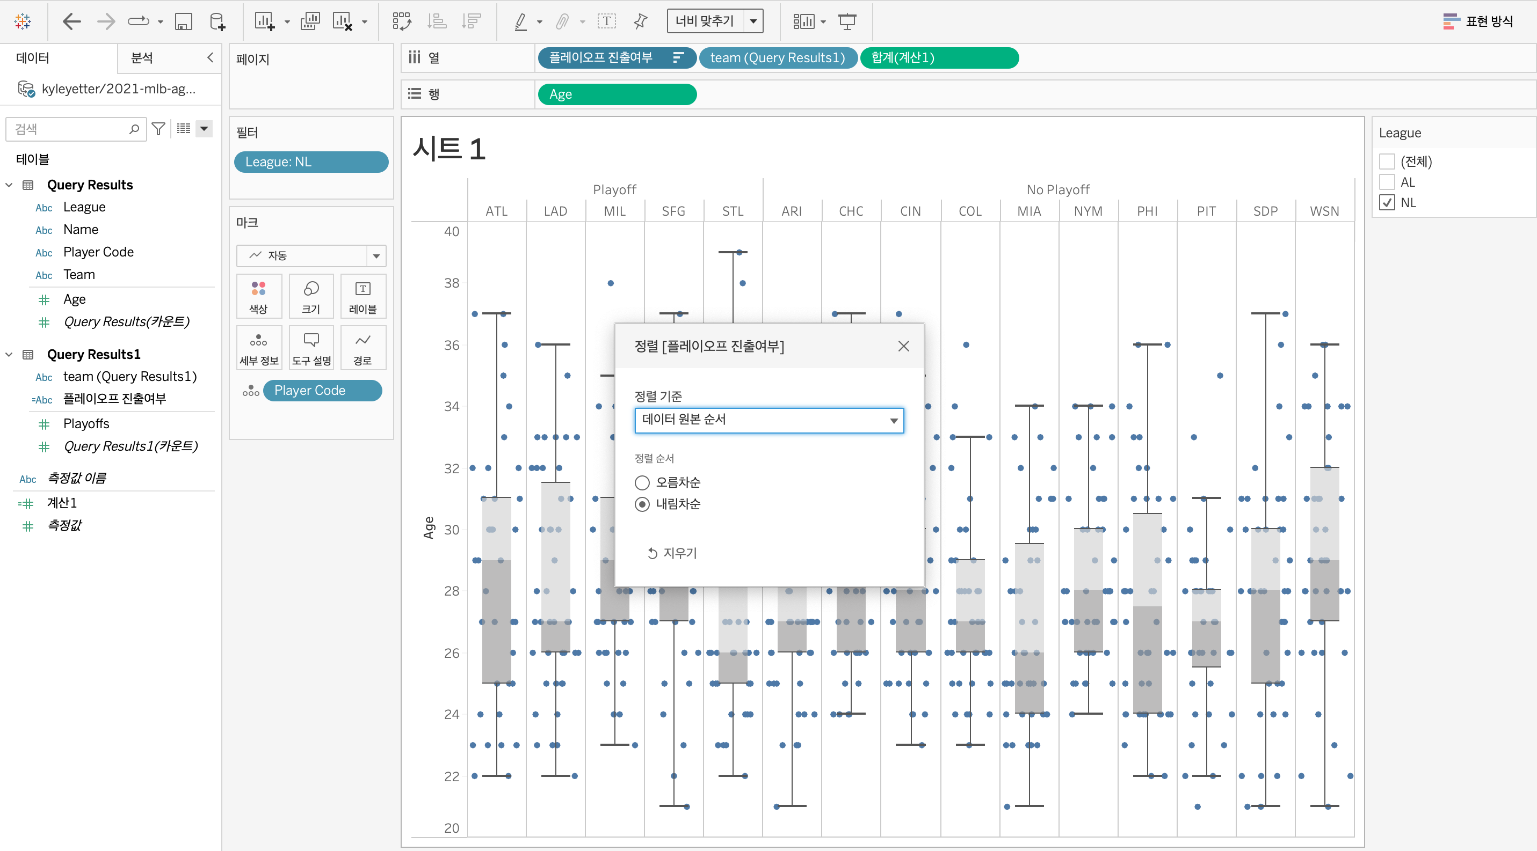Check the AL league checkbox
Screen dimensions: 1537x851
[x=1387, y=182]
